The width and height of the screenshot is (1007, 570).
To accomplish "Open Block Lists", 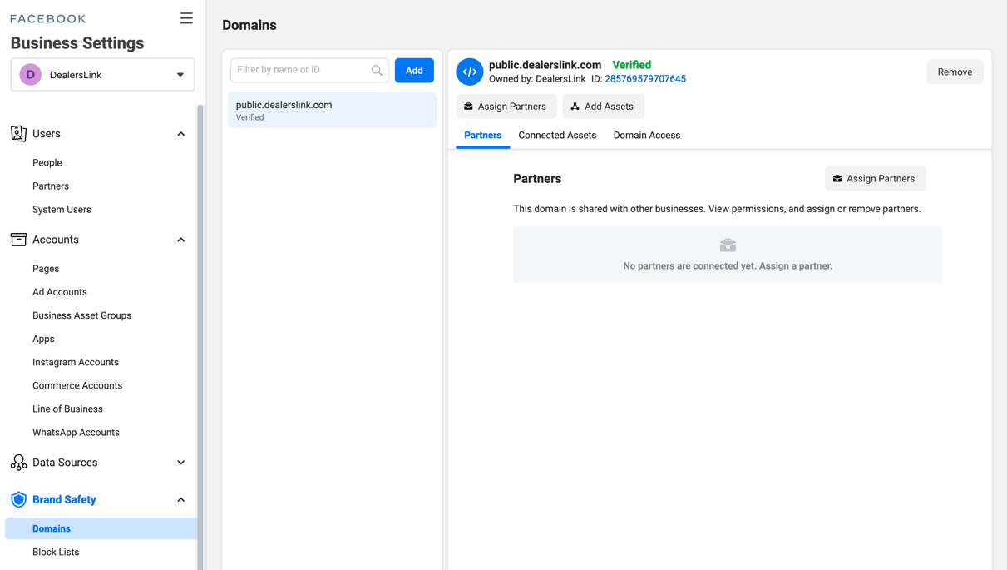I will [x=56, y=552].
